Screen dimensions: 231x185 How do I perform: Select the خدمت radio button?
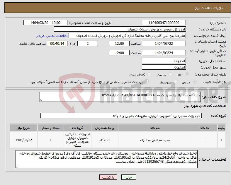pyautogui.click(x=170, y=74)
